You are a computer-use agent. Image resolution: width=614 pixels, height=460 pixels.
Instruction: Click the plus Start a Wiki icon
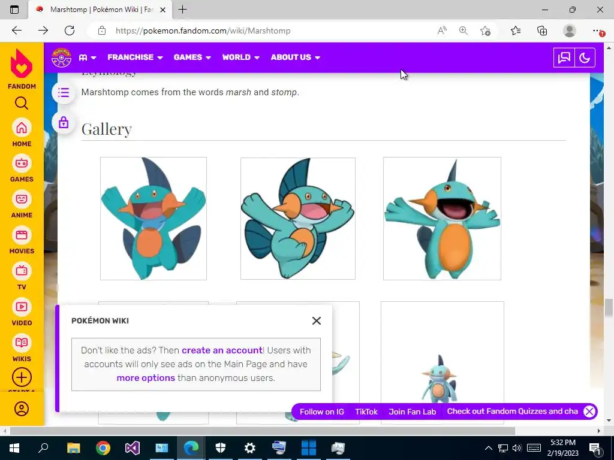[22, 377]
